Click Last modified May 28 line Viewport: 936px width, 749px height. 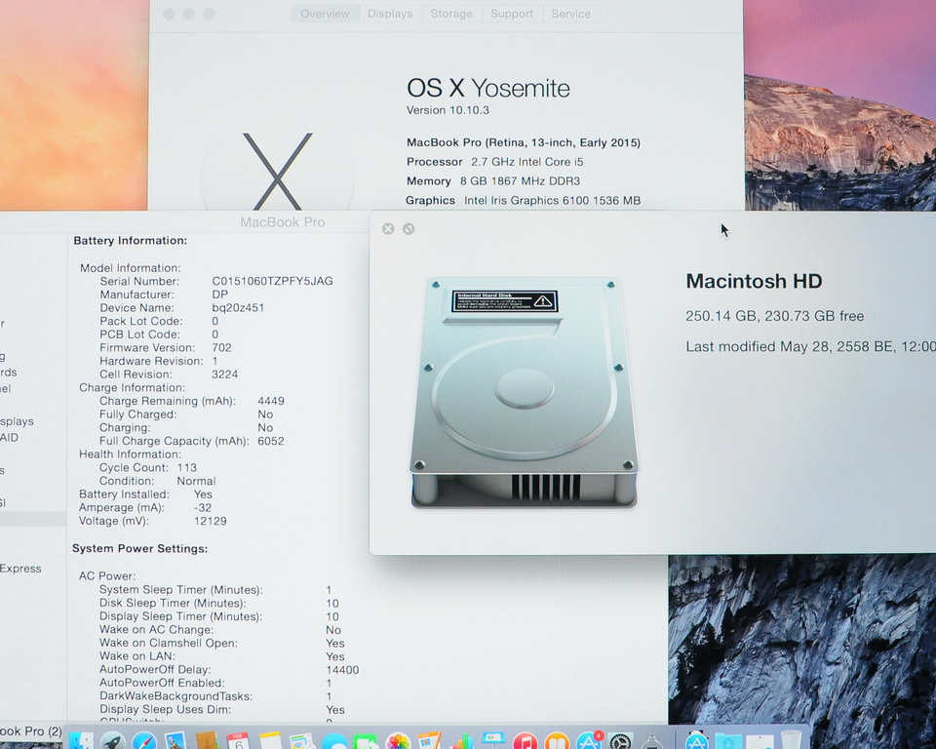[810, 347]
